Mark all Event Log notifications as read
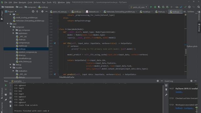The width and height of the screenshot is (201, 113). tap(166, 85)
